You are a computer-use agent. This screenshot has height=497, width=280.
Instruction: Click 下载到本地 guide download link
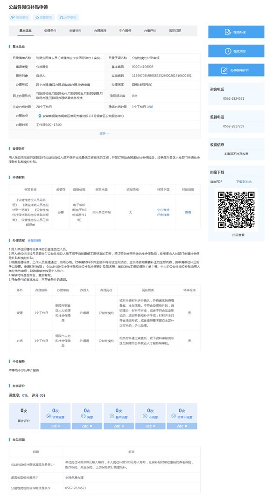[x=243, y=181]
